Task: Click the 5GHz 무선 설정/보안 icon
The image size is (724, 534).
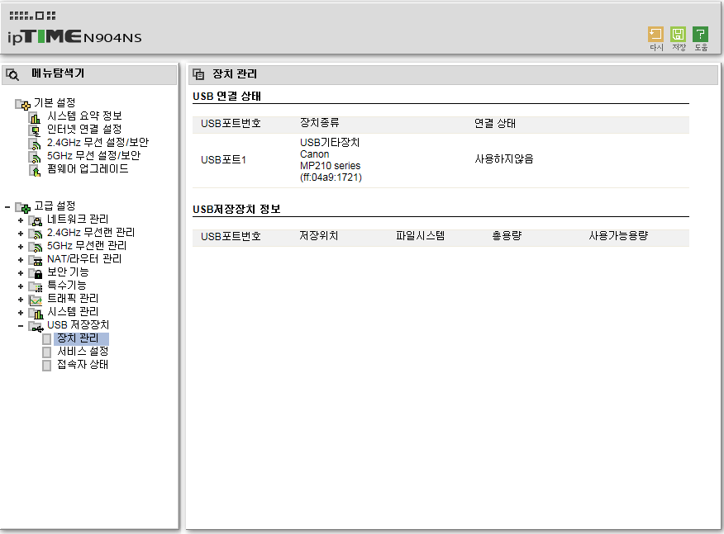Action: [35, 158]
